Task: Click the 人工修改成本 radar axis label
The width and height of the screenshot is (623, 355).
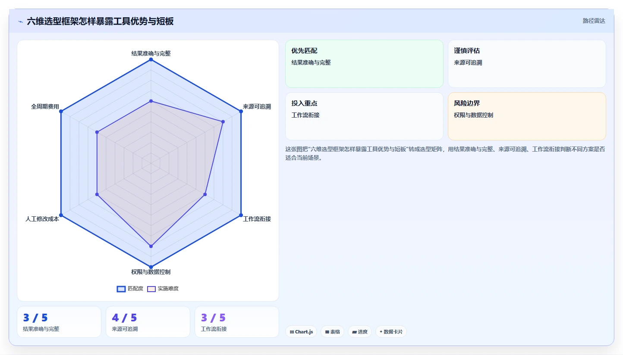Action: pyautogui.click(x=42, y=219)
